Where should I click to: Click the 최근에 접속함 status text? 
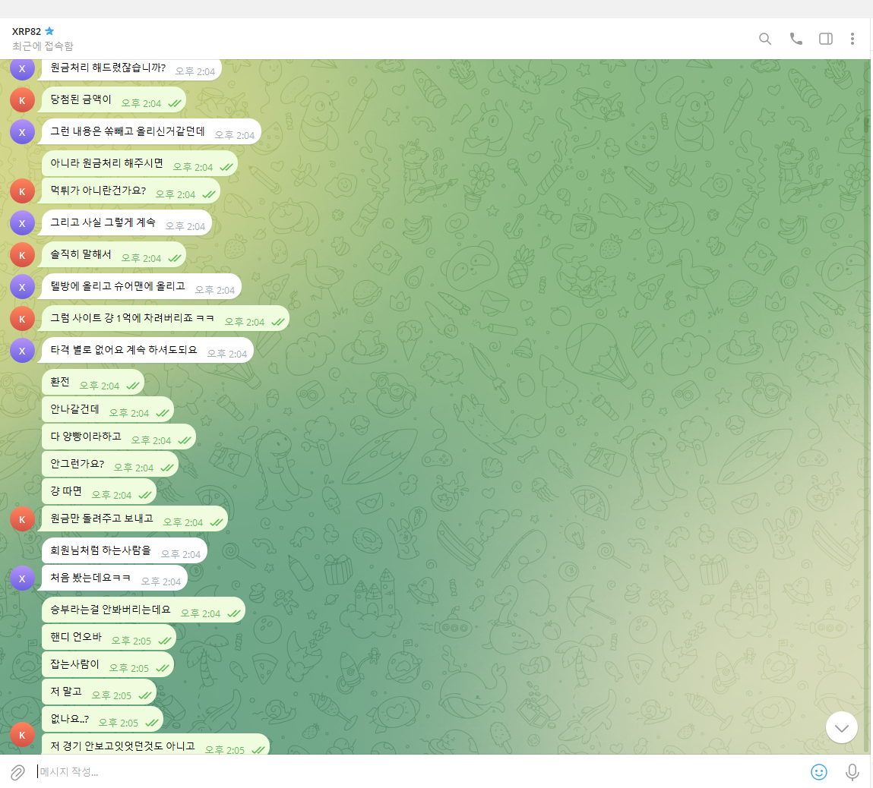click(43, 46)
